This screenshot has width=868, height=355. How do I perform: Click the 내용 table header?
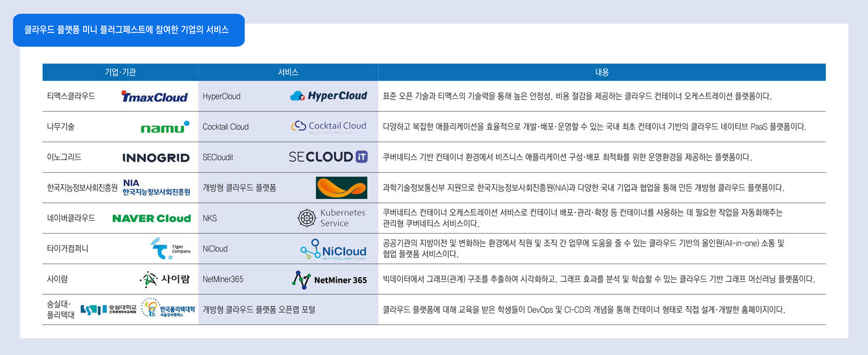coord(602,72)
